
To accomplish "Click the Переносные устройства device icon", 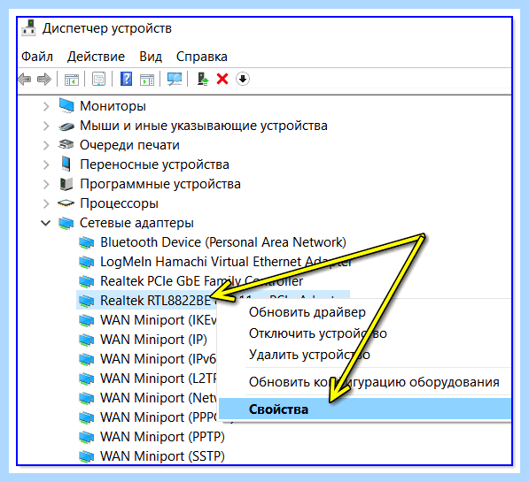I will click(66, 164).
